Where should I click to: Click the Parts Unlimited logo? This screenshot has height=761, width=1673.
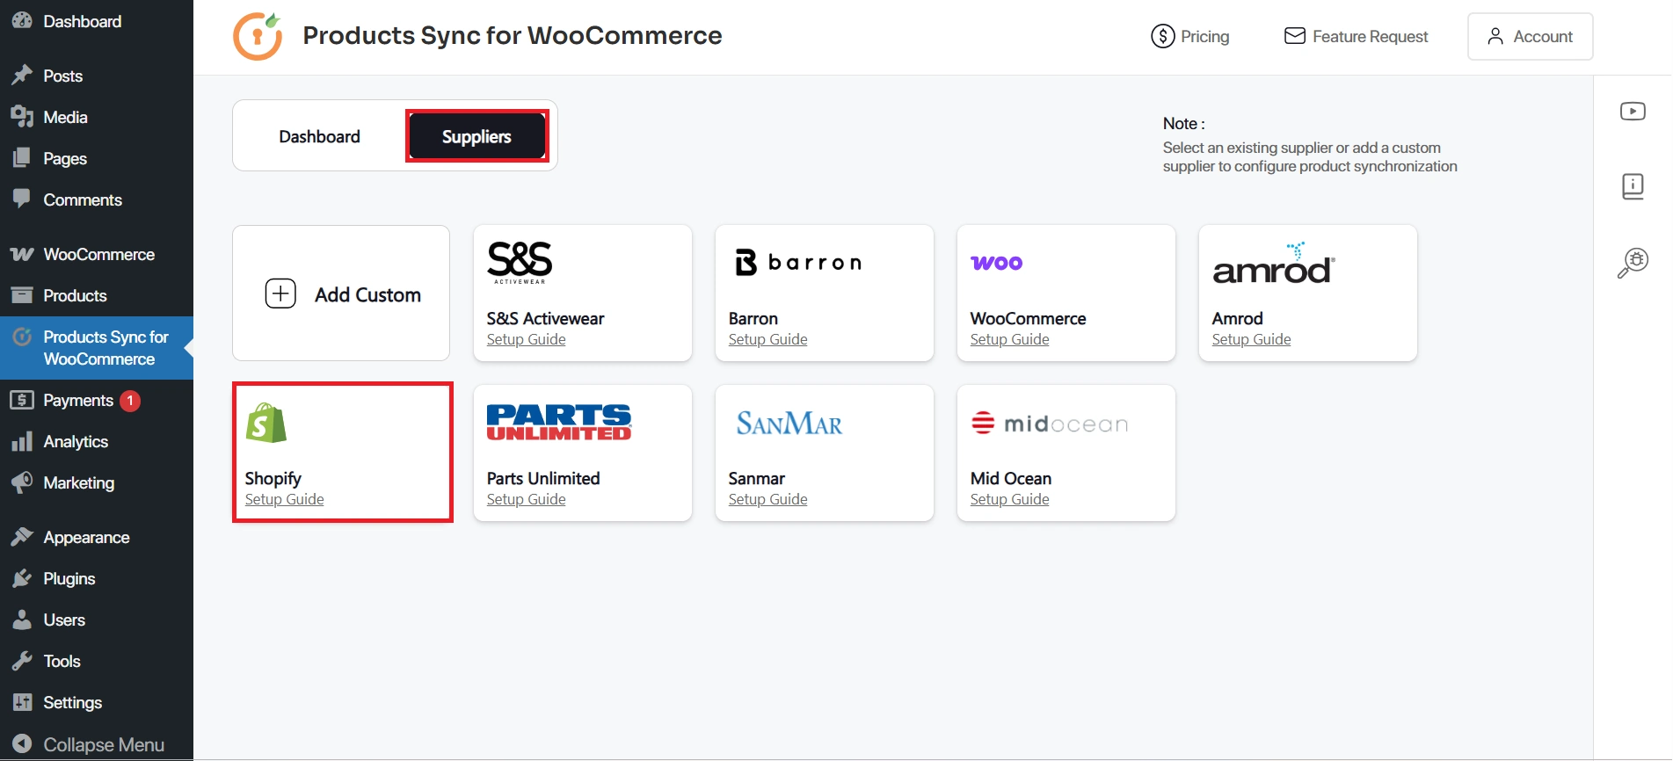point(558,422)
